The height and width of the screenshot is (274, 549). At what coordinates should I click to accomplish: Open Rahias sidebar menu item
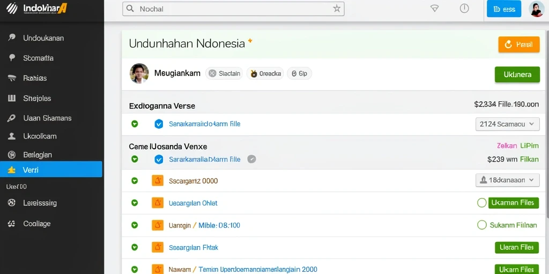click(x=51, y=78)
